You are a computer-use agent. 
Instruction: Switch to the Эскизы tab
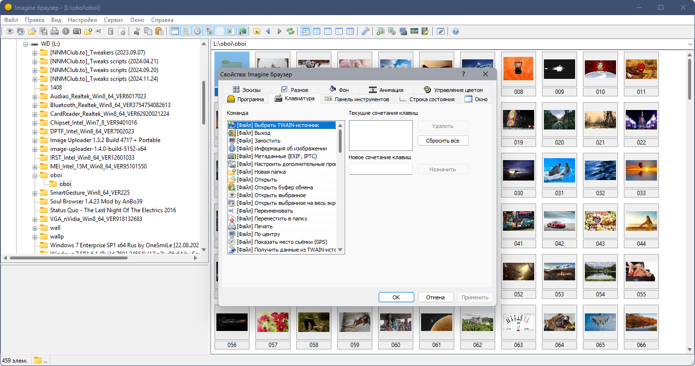click(246, 90)
